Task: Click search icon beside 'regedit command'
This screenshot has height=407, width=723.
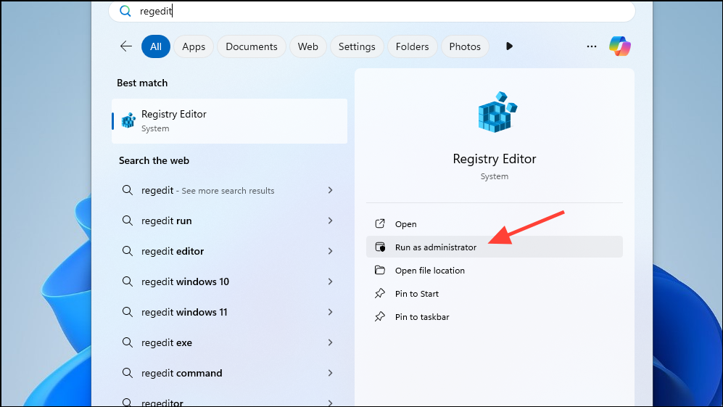Action: pyautogui.click(x=127, y=373)
